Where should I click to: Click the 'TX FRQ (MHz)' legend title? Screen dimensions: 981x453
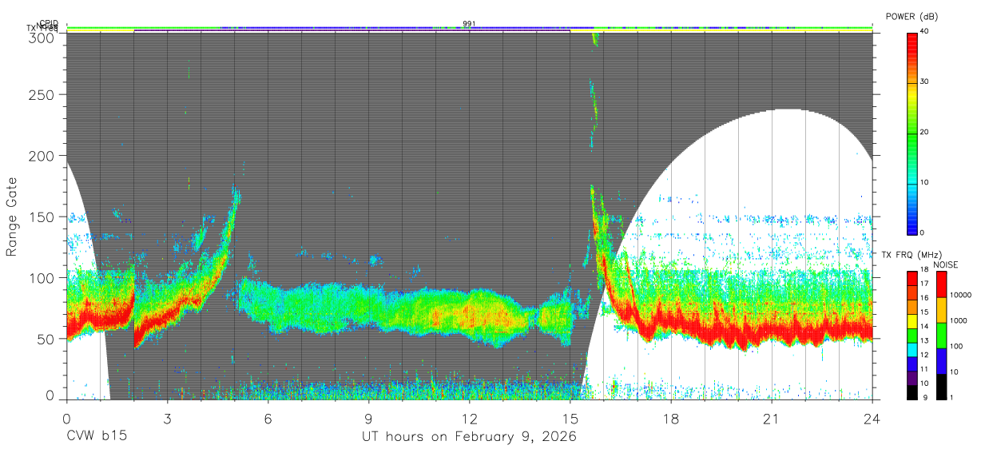[910, 255]
